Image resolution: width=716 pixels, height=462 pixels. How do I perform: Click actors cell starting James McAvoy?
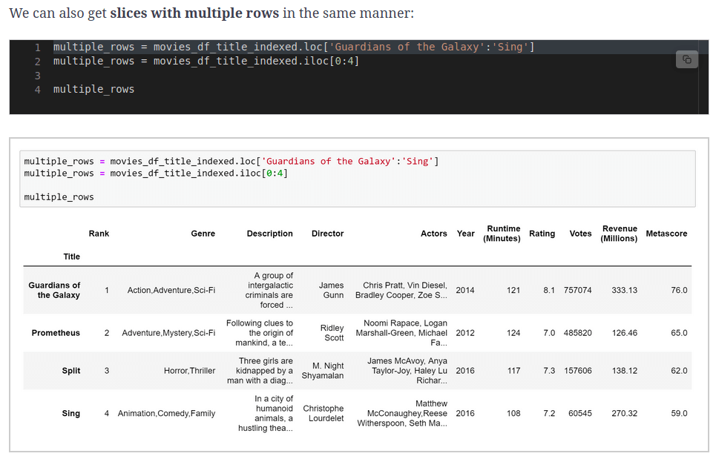click(407, 371)
